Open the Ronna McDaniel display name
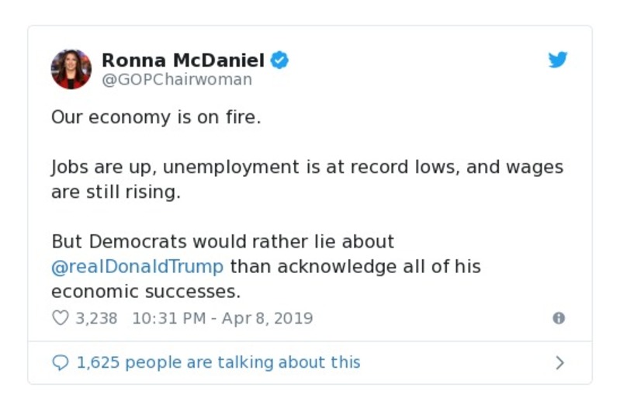 coord(183,60)
